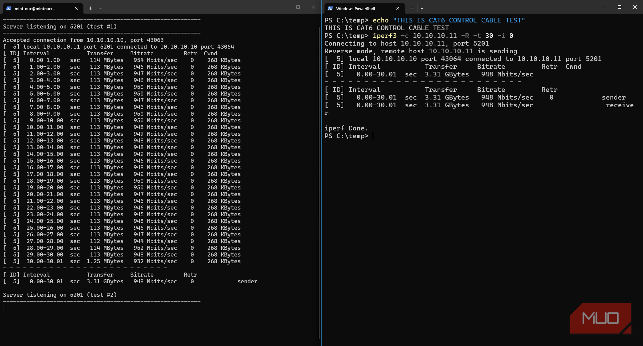Close the Windows PowerShell tab
The height and width of the screenshot is (346, 643).
(x=398, y=8)
